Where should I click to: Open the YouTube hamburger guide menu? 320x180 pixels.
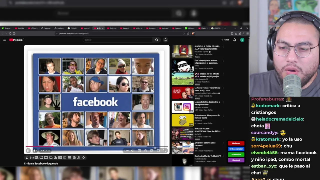coord(4,40)
